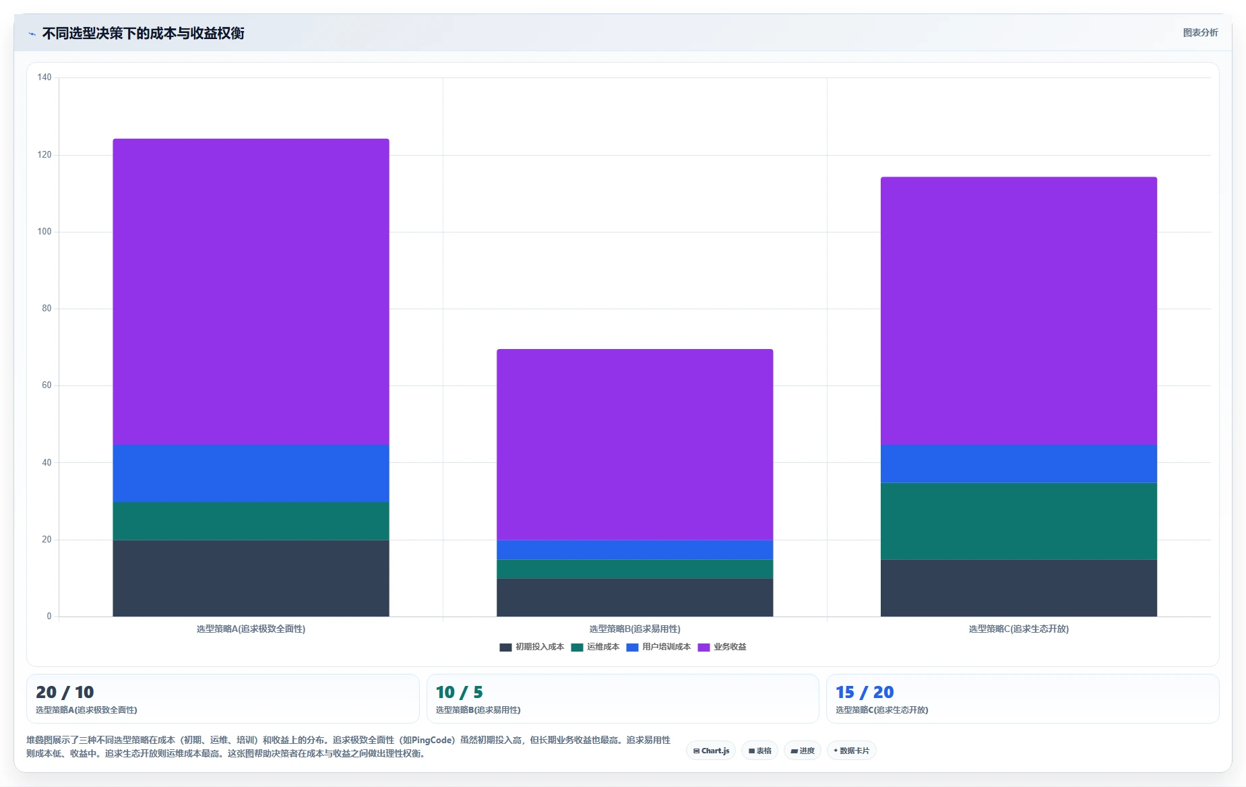Click the description paragraph starting with 堆叠图展示了
This screenshot has height=787, width=1246.
(348, 747)
